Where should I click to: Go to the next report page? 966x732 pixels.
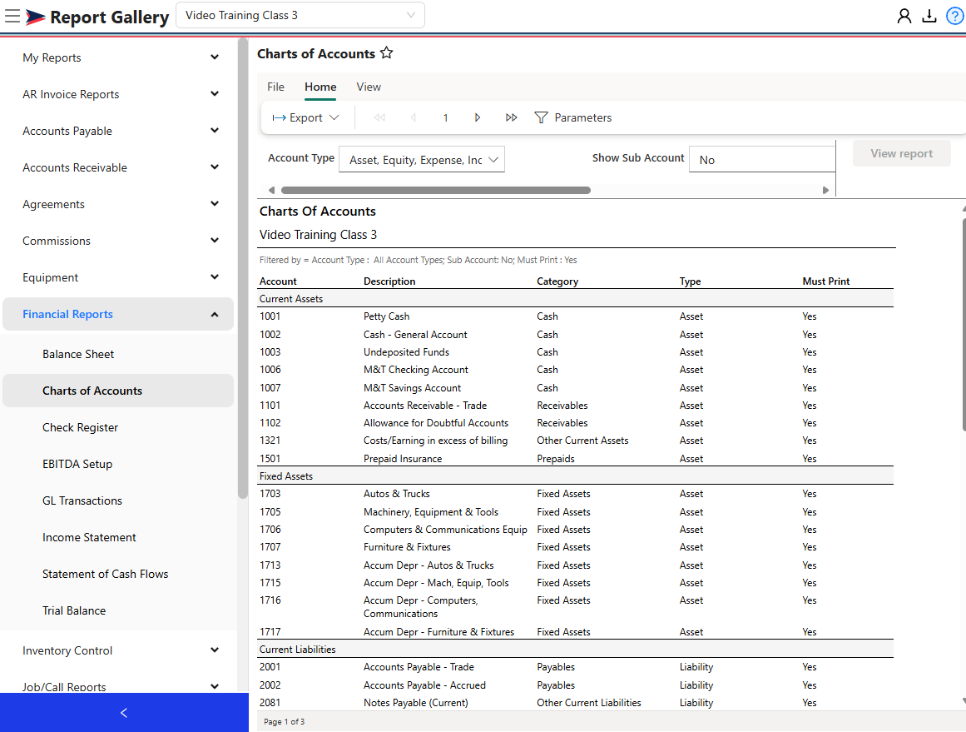(478, 117)
